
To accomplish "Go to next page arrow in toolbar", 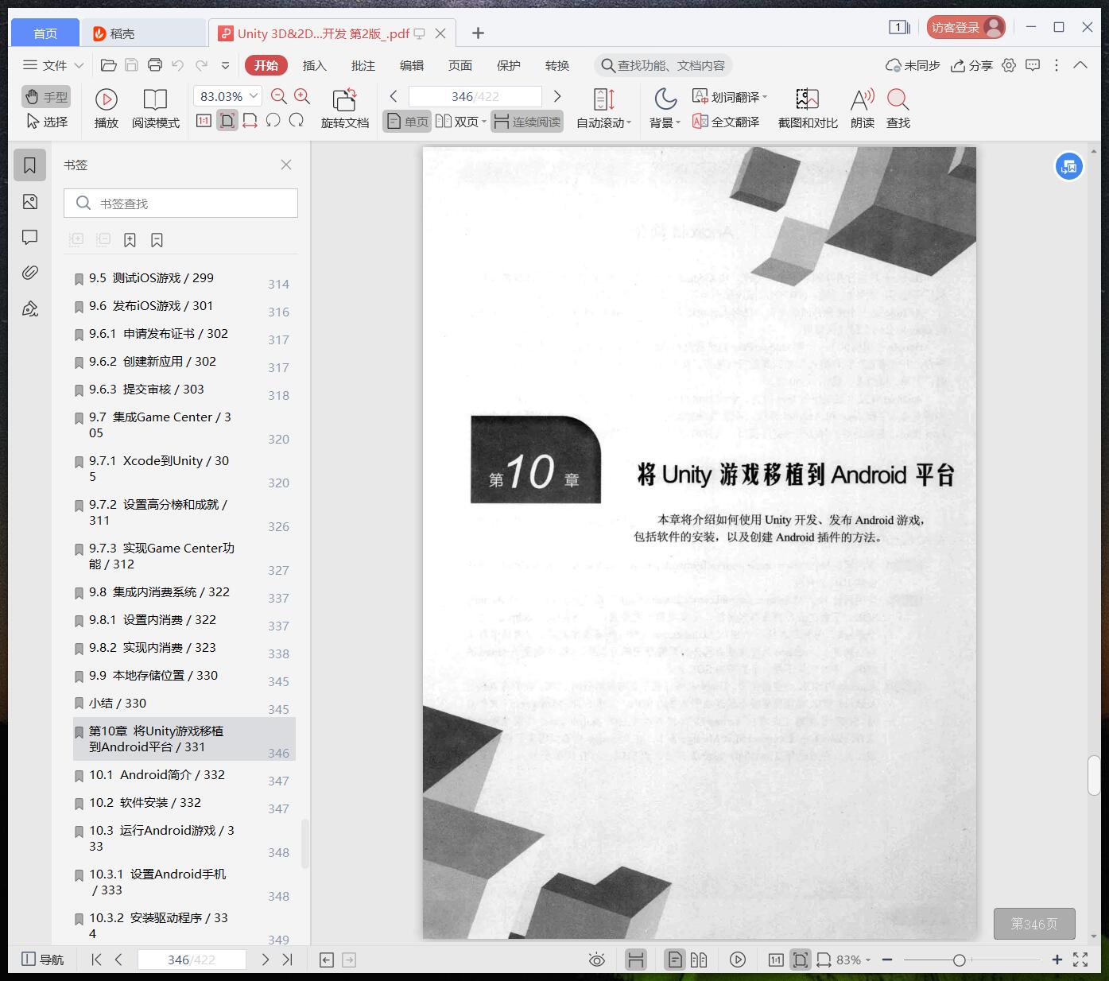I will coord(557,96).
